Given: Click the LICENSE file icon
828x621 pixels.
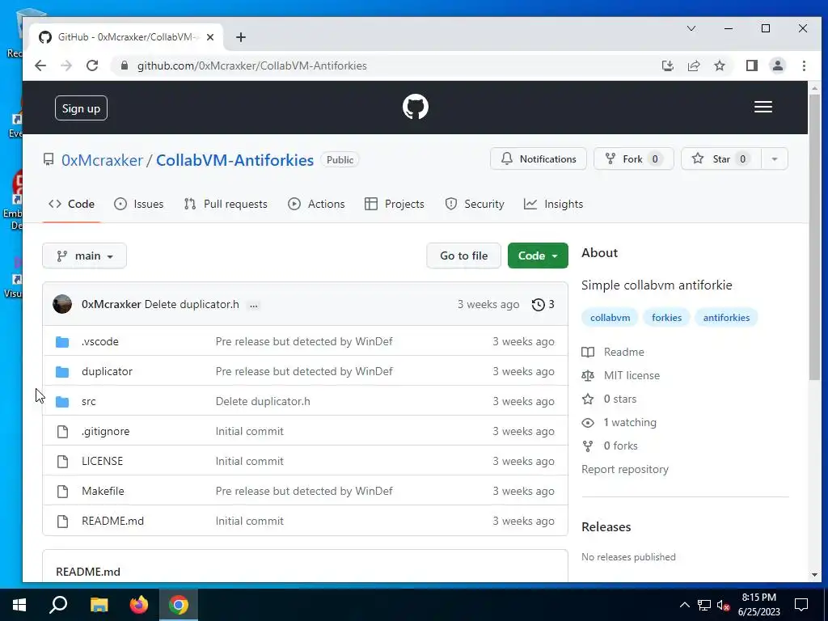Looking at the screenshot, I should 62,462.
